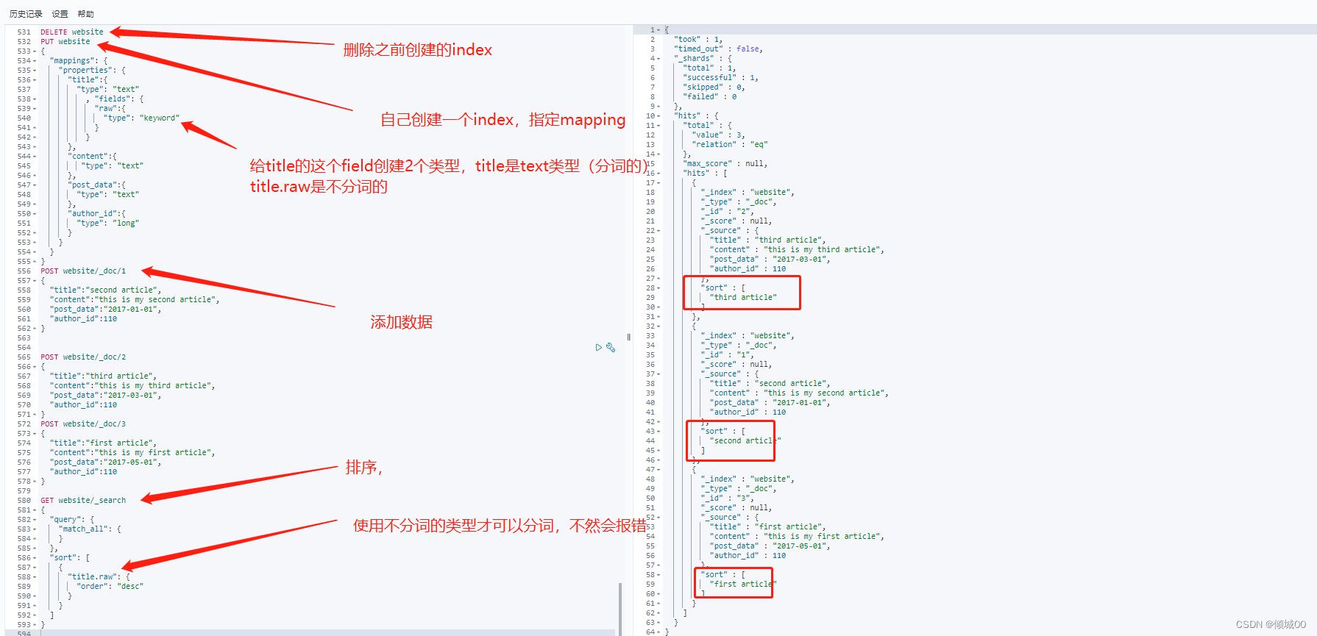Click the "order": "desc" line in editor
Viewport: 1317px width, 636px height.
(110, 587)
